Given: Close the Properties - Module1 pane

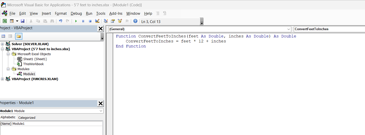Looking at the screenshot, I should tap(100, 103).
